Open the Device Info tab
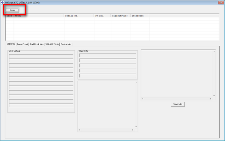The width and height of the screenshot is (225, 141). click(x=66, y=44)
